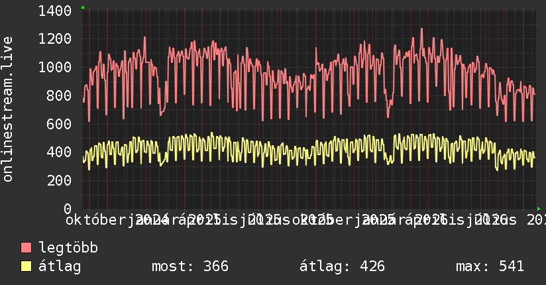The height and width of the screenshot is (285, 546).
Task: Click the pink legtöbb legend swatch
Action: click(26, 247)
